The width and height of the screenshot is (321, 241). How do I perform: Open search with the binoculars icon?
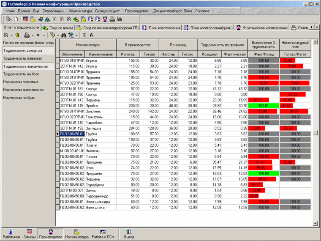click(x=64, y=35)
